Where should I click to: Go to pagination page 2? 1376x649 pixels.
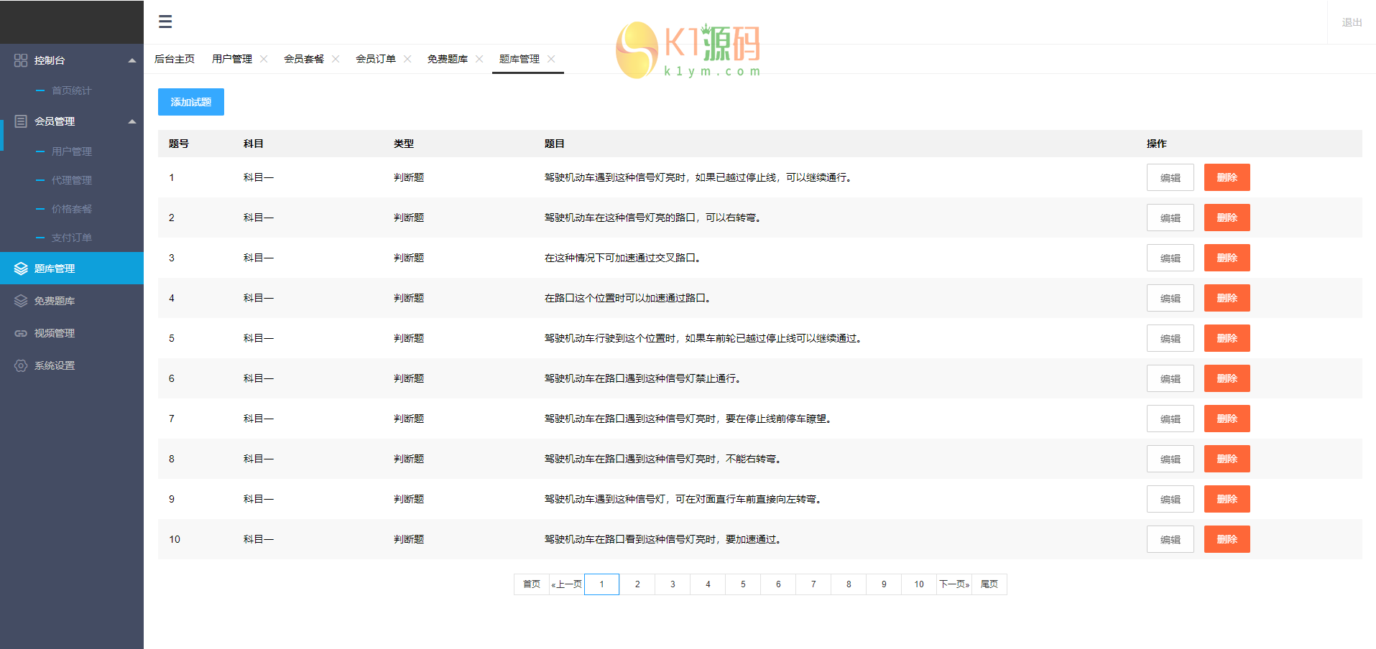(637, 584)
